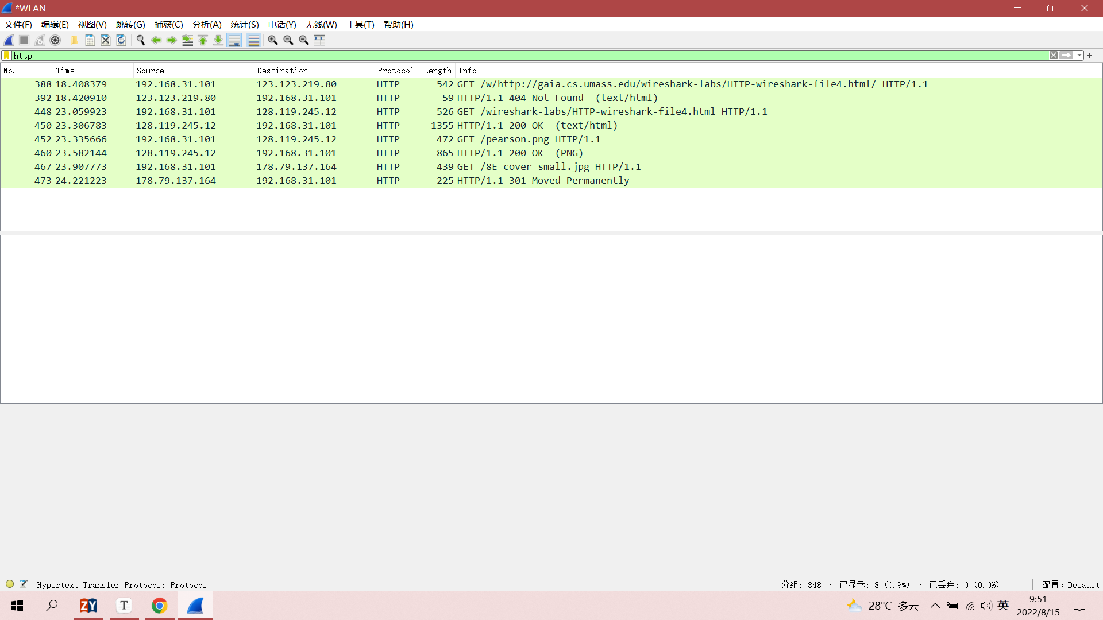Add a display filter button with plus

(x=1090, y=56)
